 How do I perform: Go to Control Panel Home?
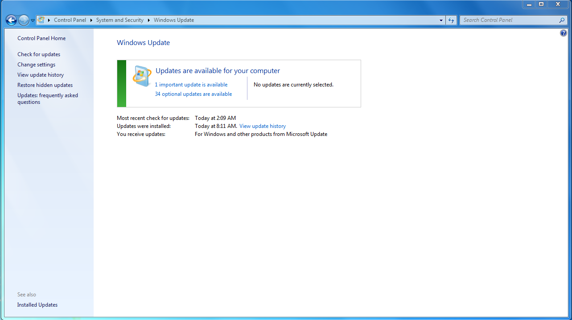click(41, 38)
